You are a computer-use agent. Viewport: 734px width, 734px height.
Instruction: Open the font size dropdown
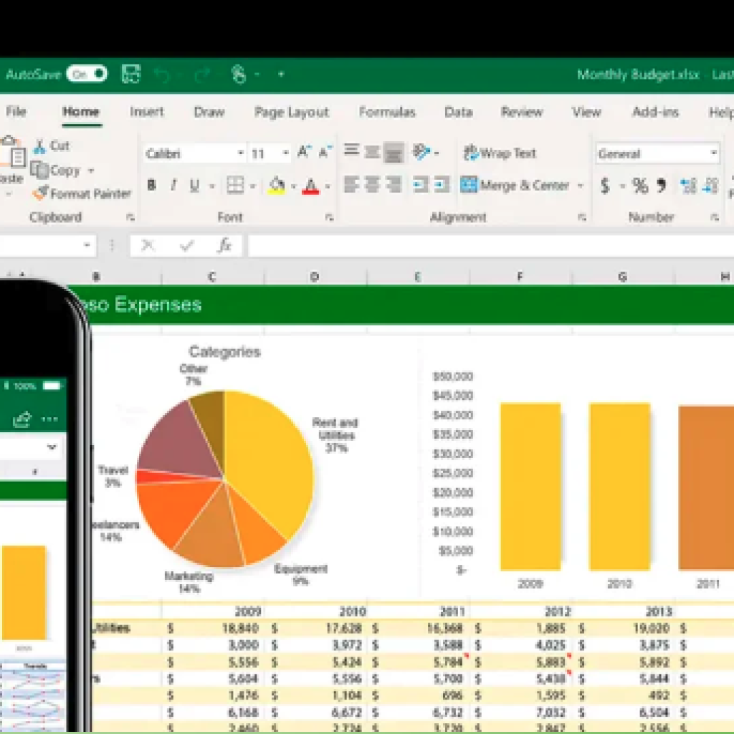tap(285, 153)
